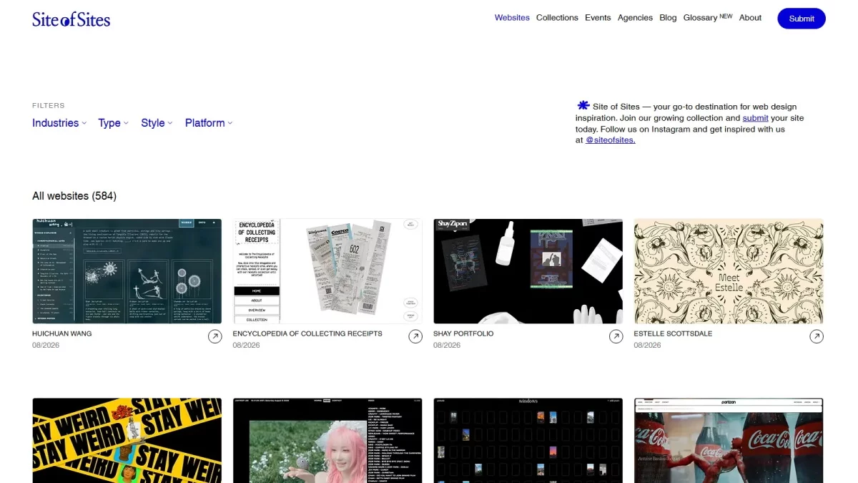Screen dimensions: 858x483
Task: Click the All websites (584) heading
Action: point(74,196)
